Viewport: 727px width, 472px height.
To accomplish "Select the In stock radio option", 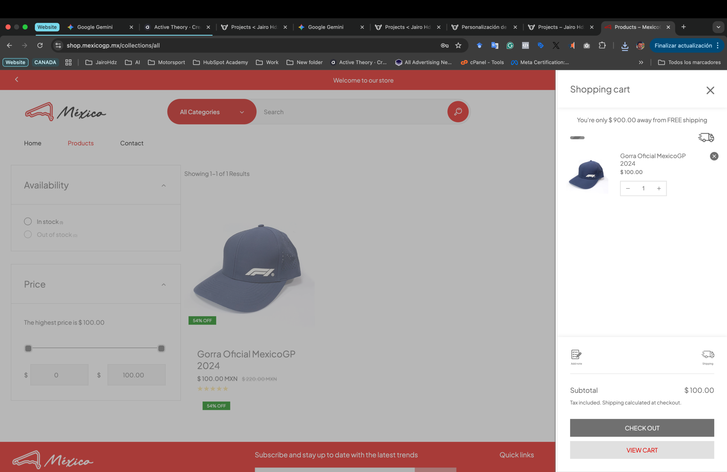I will 28,221.
